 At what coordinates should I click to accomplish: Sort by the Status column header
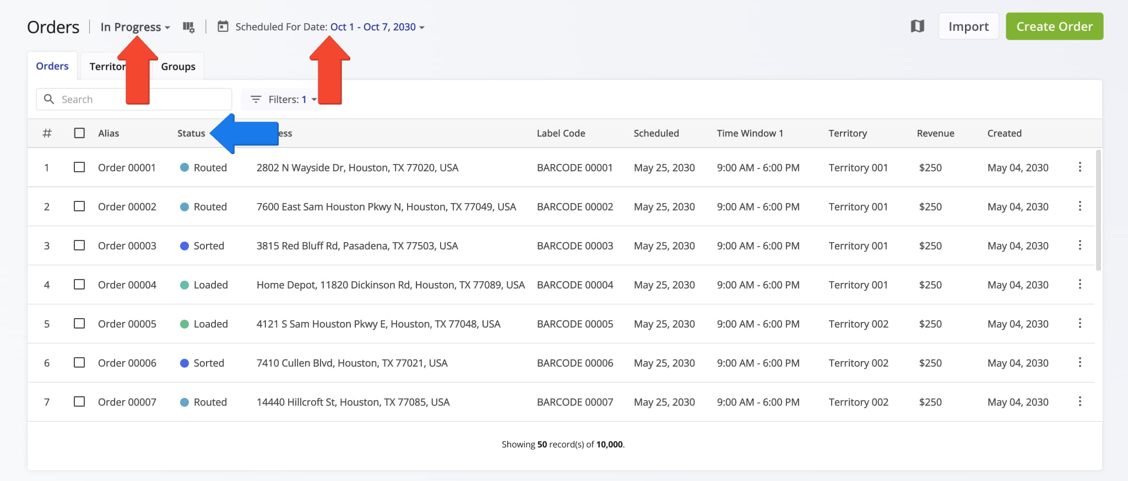191,133
